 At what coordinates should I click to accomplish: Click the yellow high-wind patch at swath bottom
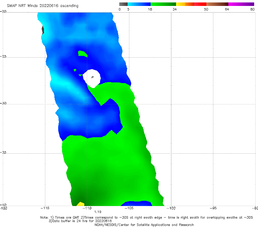(x=81, y=204)
